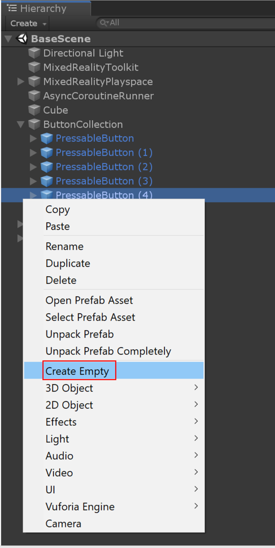Click the Hierarchy panel list icon
The width and height of the screenshot is (275, 548).
click(x=12, y=8)
